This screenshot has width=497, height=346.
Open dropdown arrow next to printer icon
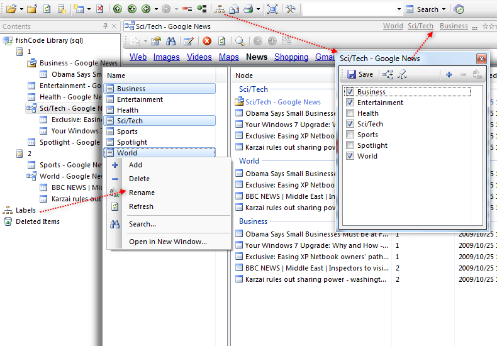(x=258, y=9)
